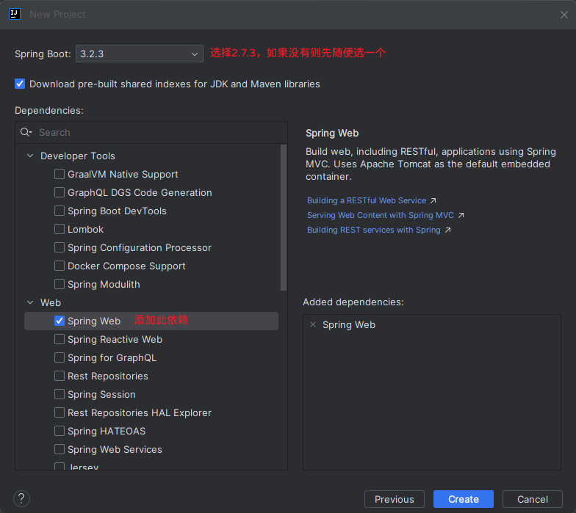Click the Cancel button
This screenshot has width=576, height=513.
pyautogui.click(x=532, y=499)
